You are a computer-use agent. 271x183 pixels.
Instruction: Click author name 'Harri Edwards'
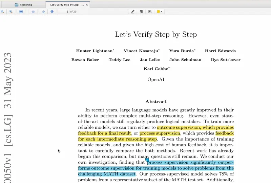click(221, 51)
